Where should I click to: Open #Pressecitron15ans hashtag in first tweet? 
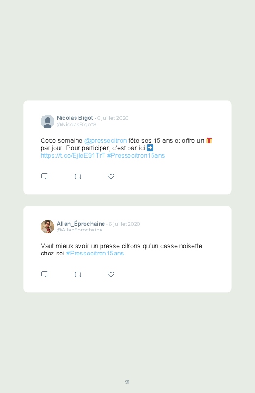pyautogui.click(x=136, y=156)
